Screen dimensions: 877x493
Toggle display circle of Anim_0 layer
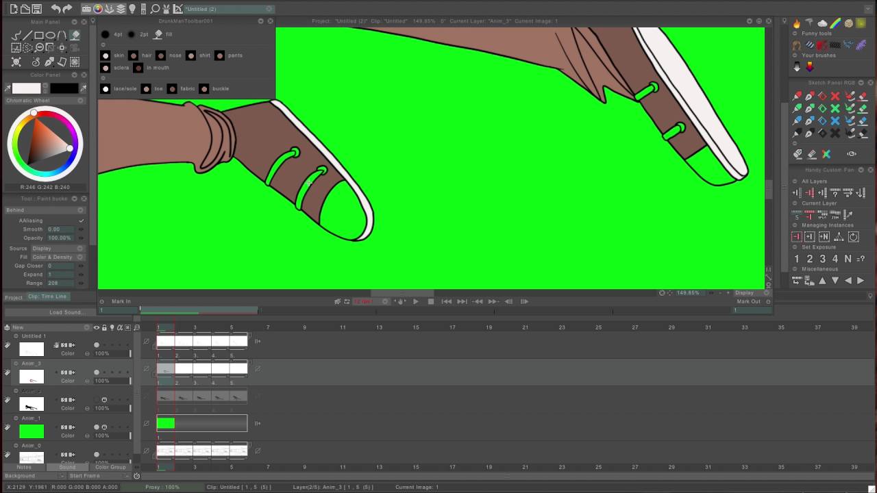[x=96, y=455]
